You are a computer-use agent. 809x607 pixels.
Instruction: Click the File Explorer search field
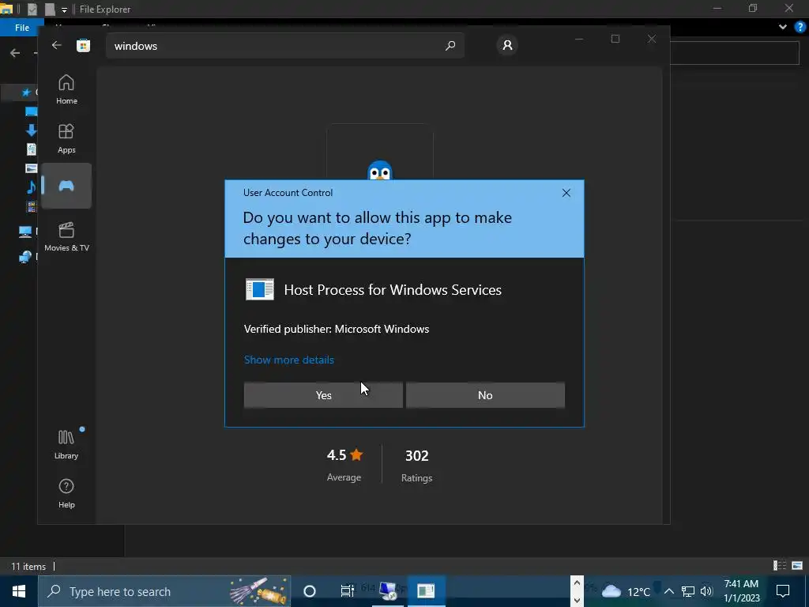point(735,53)
